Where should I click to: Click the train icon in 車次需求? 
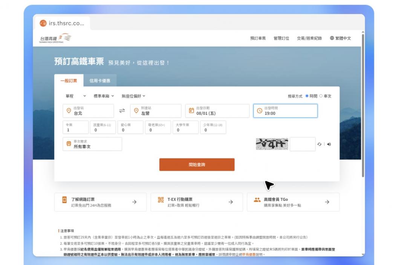coord(69,144)
